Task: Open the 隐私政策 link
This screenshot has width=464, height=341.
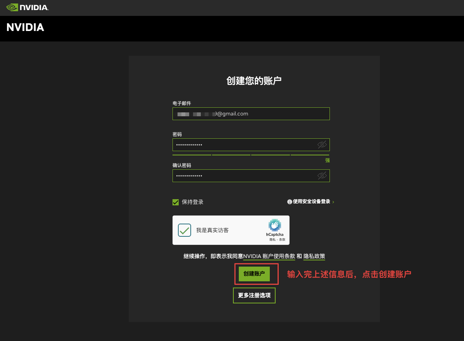Action: click(314, 257)
